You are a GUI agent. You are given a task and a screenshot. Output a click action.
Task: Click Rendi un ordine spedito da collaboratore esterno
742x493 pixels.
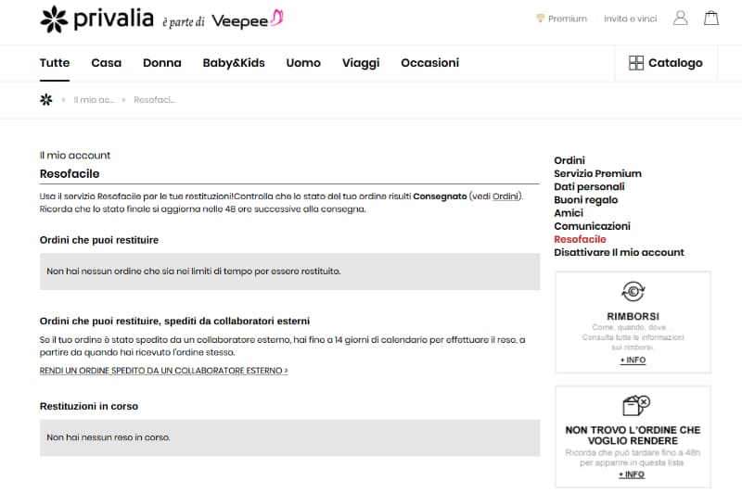point(163,371)
